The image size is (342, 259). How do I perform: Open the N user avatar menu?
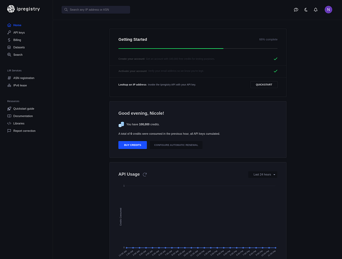click(328, 10)
